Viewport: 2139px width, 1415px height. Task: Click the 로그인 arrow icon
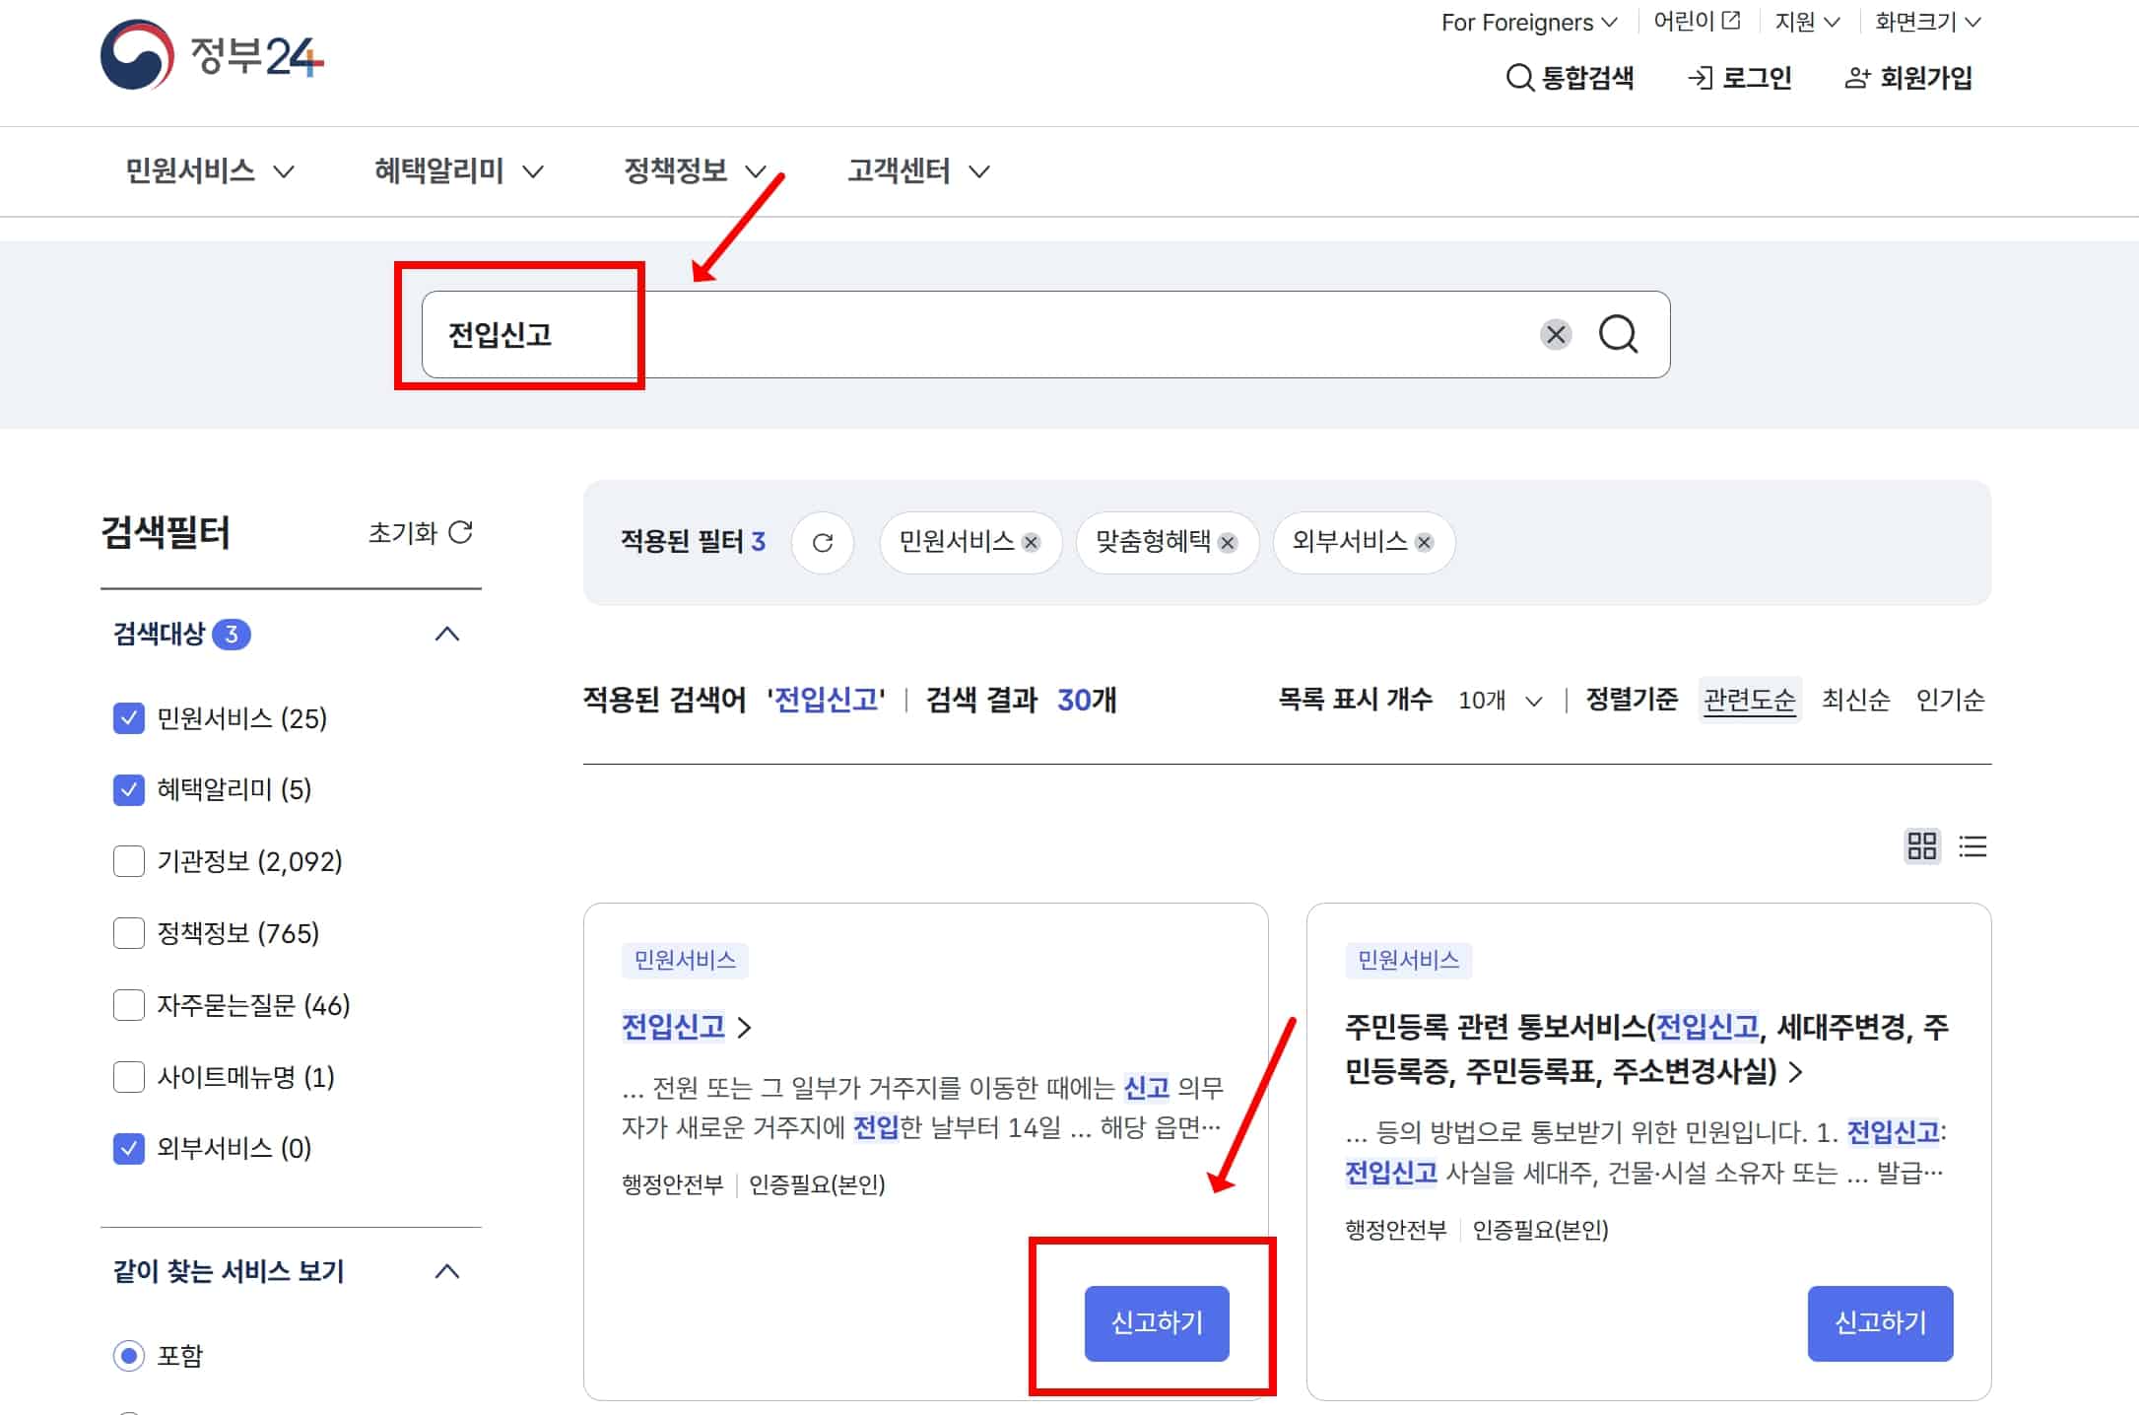tap(1700, 78)
